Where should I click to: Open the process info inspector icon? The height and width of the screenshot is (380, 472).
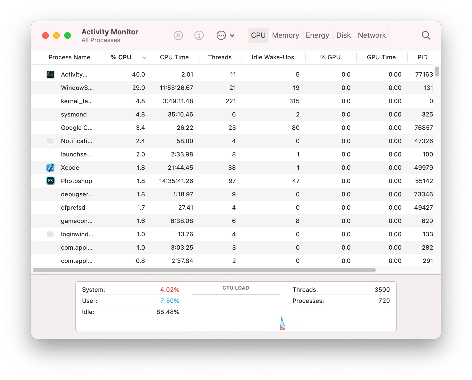199,36
